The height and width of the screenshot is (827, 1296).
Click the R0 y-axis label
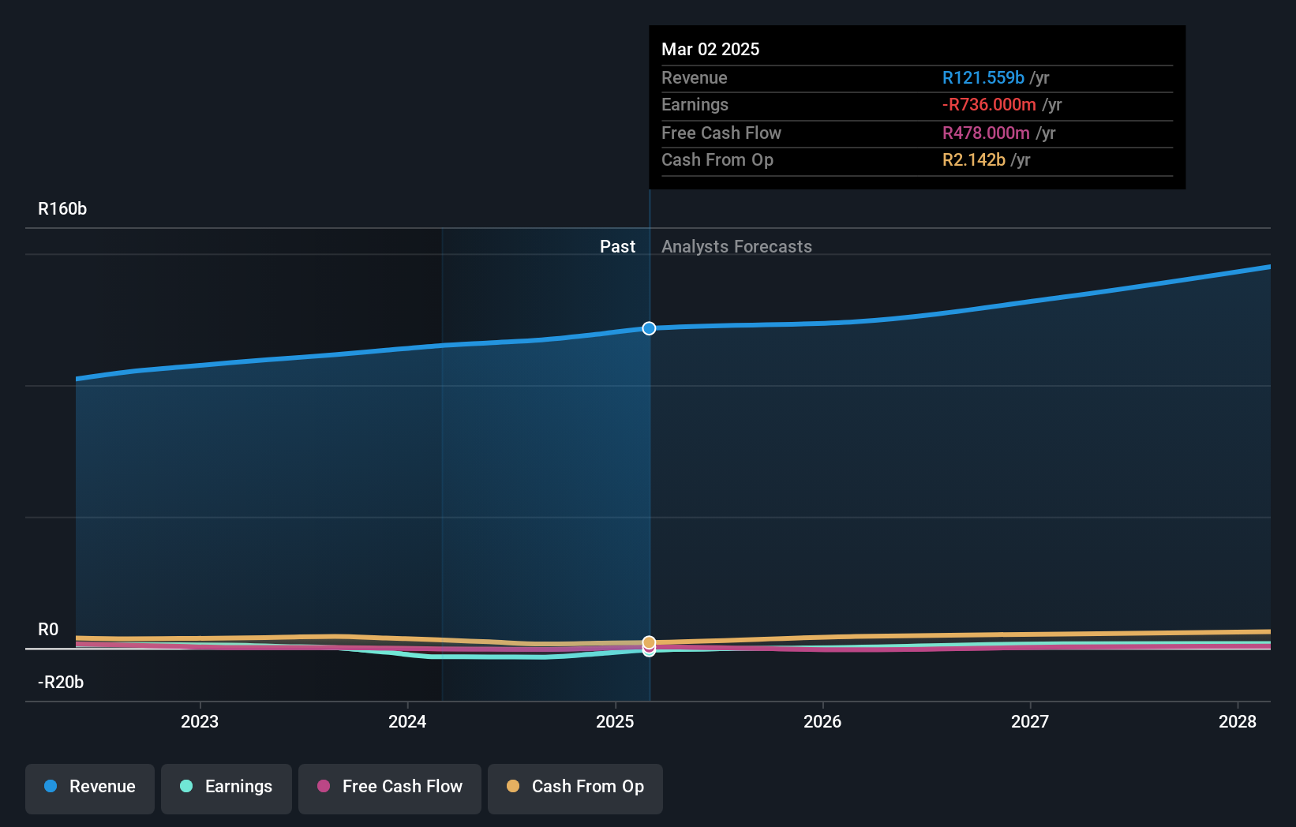pyautogui.click(x=48, y=630)
